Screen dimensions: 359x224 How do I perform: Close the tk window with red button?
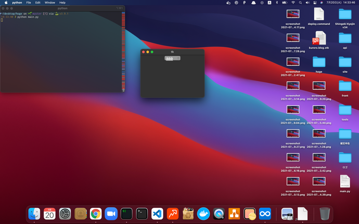144,52
